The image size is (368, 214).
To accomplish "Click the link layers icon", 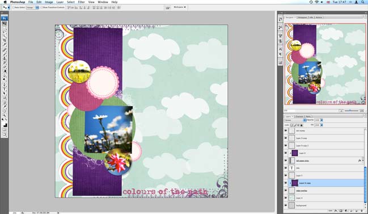I will (331, 211).
